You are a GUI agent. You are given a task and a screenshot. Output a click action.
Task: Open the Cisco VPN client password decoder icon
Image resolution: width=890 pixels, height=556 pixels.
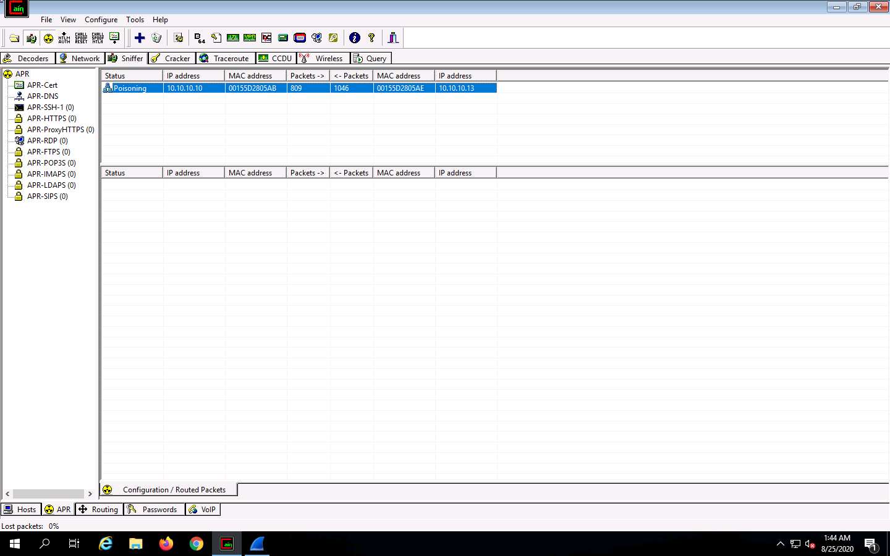[250, 38]
